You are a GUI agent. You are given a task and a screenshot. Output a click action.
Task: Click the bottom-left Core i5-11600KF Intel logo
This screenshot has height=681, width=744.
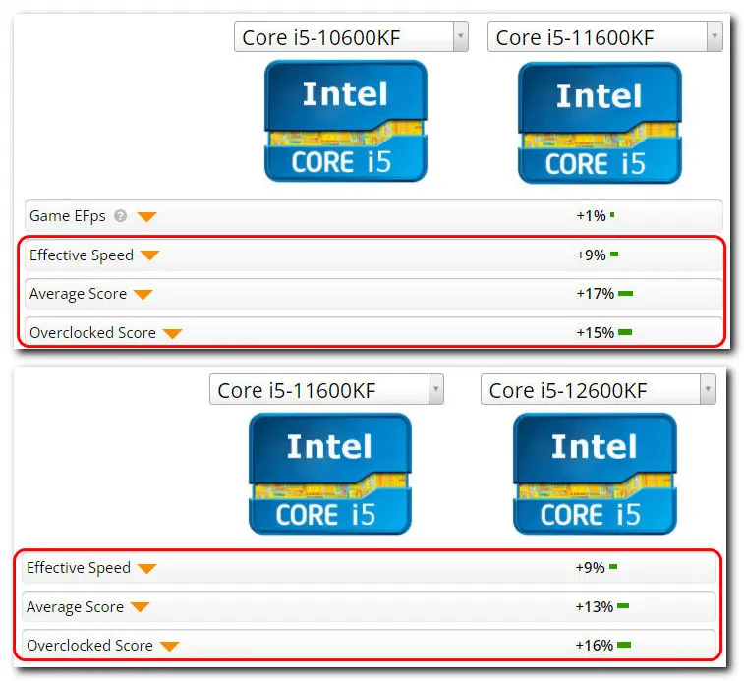329,474
